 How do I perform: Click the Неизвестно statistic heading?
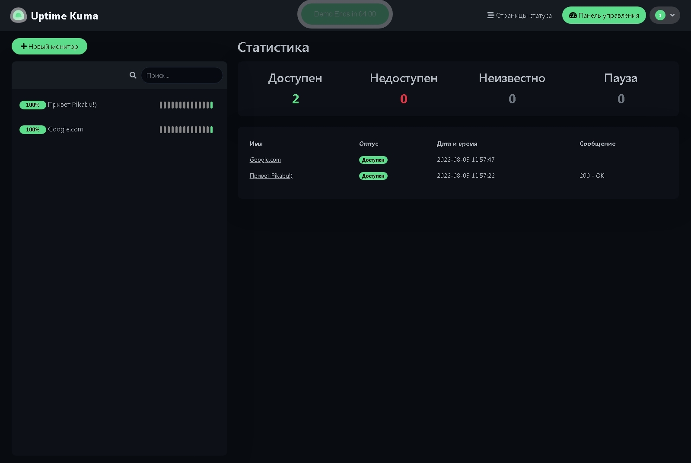[x=512, y=78]
